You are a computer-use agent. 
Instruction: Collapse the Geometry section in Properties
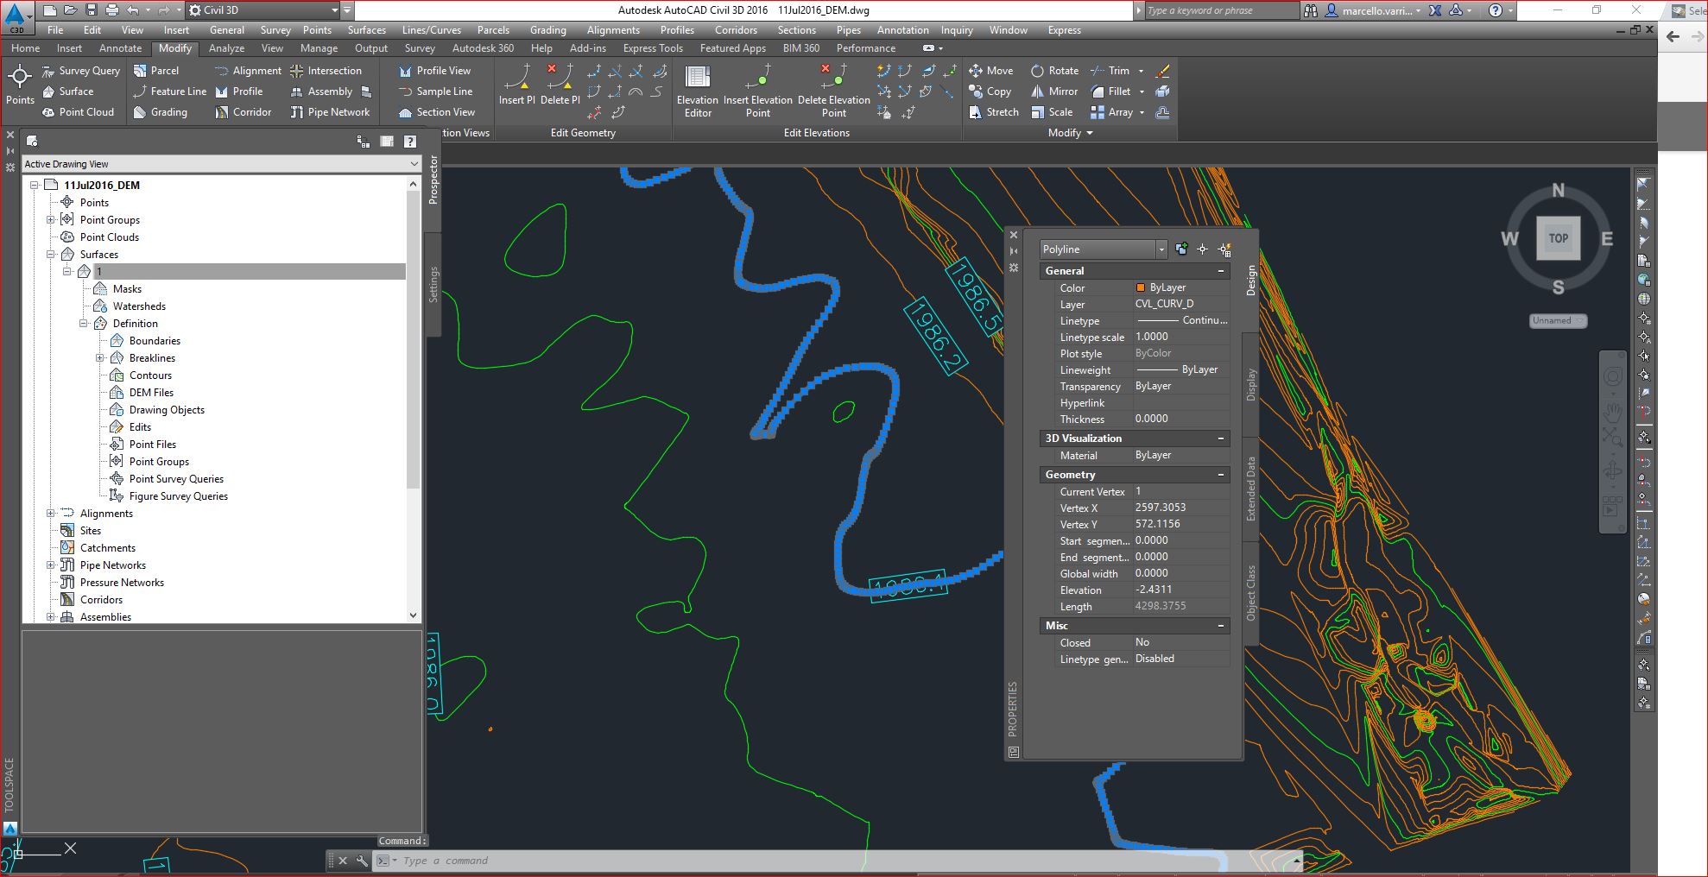[1220, 474]
